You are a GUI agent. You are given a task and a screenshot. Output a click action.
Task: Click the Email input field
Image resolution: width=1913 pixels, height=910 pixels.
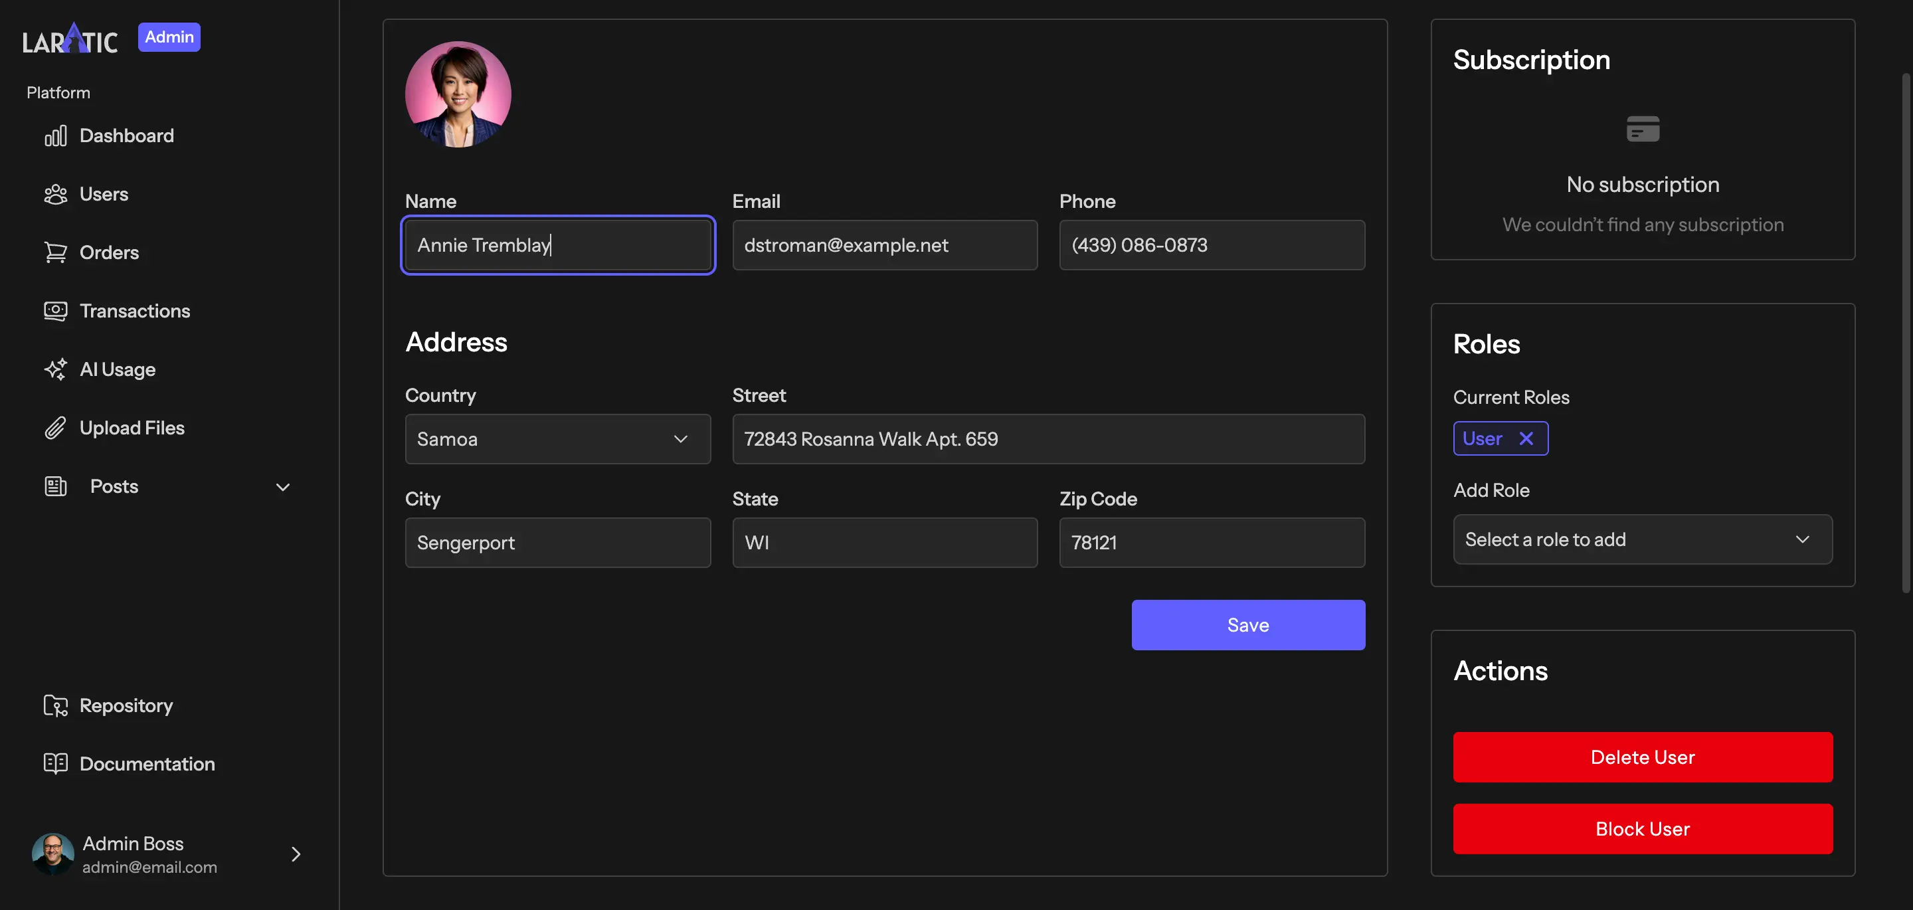click(x=885, y=245)
